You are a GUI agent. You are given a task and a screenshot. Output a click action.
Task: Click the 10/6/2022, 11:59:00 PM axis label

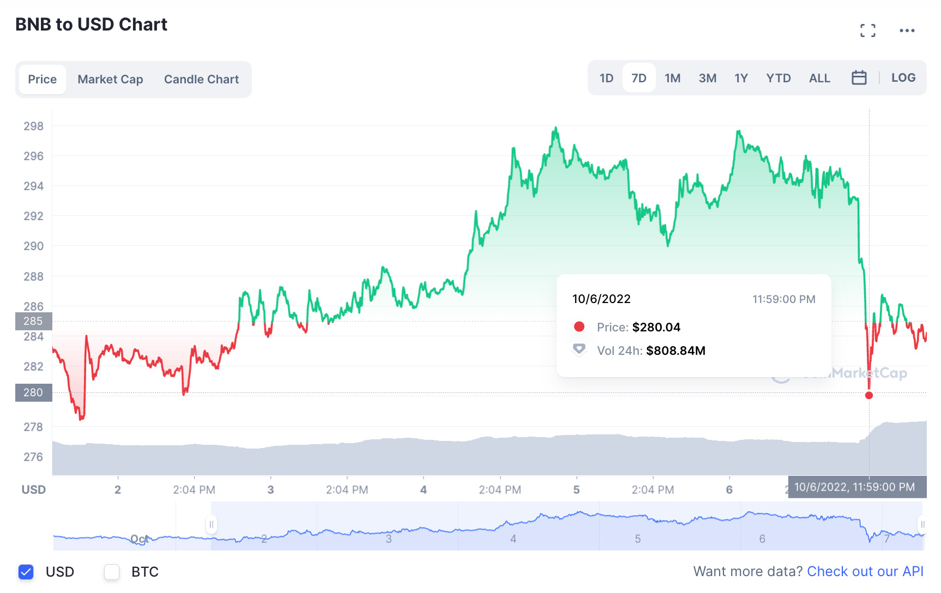857,487
